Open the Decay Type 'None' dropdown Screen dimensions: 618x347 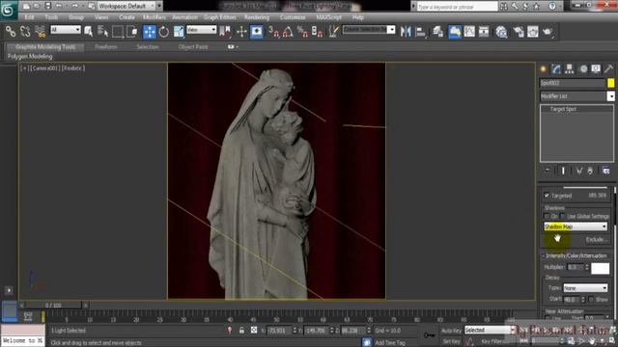585,288
